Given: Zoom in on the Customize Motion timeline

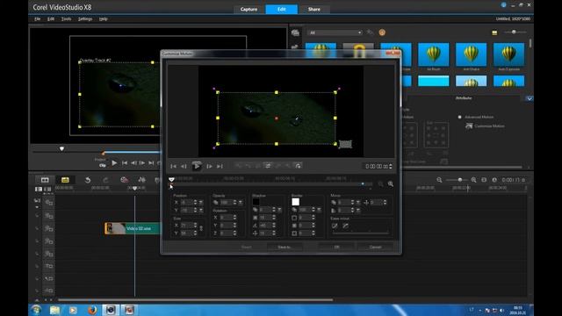Looking at the screenshot, I should (391, 183).
